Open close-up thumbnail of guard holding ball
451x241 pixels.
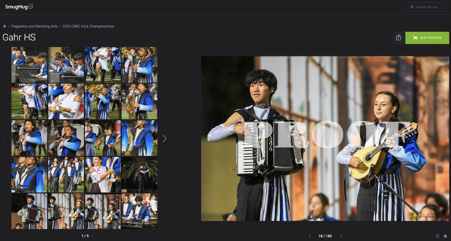point(66,102)
